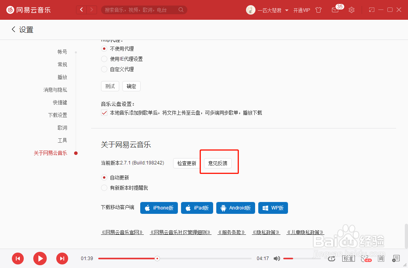The height and width of the screenshot is (268, 408).
Task: Select 自定义代理 radio option
Action: [x=104, y=69]
